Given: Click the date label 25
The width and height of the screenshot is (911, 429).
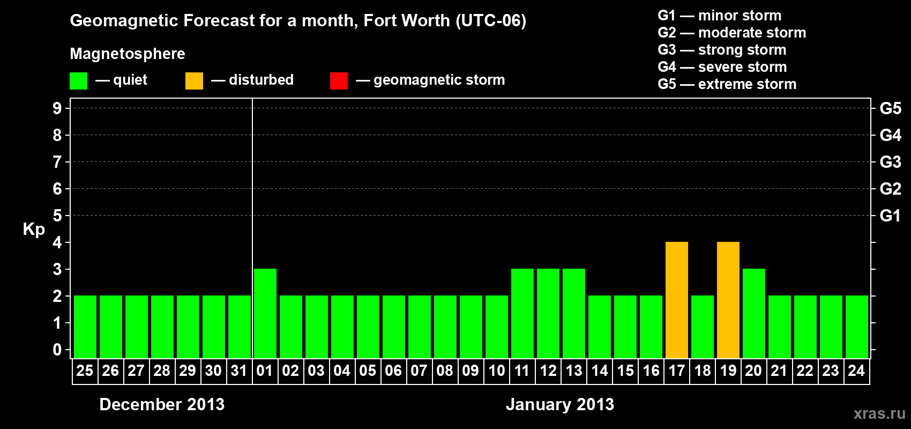Looking at the screenshot, I should (85, 371).
